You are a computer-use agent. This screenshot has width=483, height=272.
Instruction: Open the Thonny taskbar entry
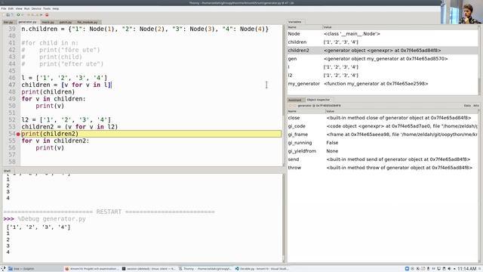tap(205, 269)
